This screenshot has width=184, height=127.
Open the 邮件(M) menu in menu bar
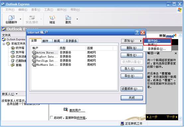pos(62,10)
